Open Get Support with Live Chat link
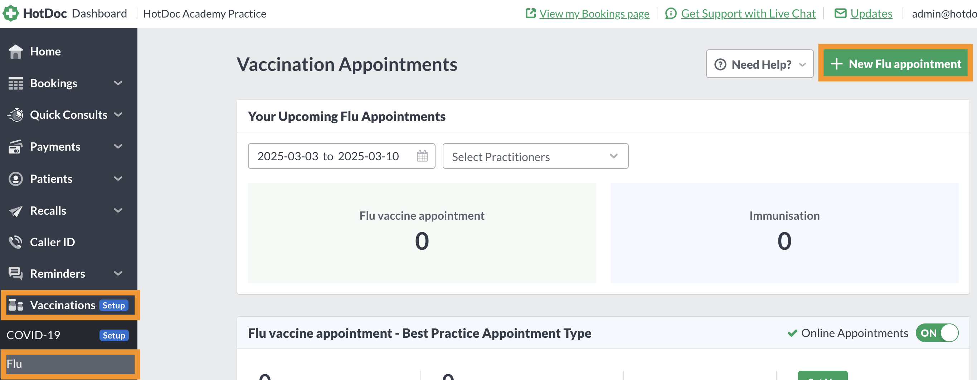This screenshot has width=977, height=380. 748,14
